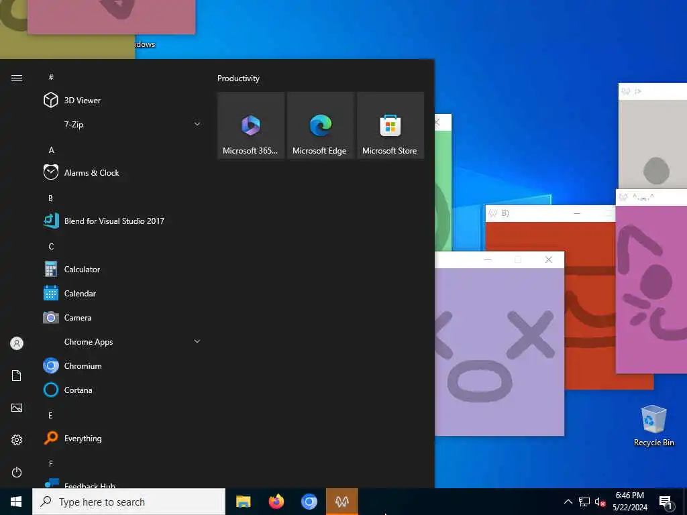687x515 pixels.
Task: Launch the Everything search app
Action: click(123, 438)
